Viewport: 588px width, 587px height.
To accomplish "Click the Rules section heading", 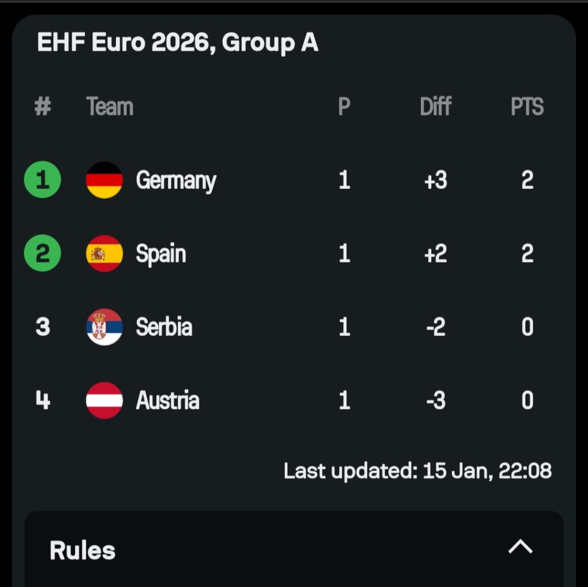I will 83,550.
